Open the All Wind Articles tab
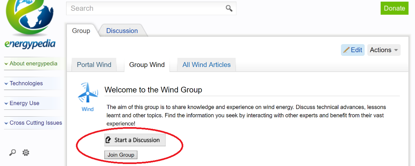This screenshot has width=415, height=166. coord(206,65)
